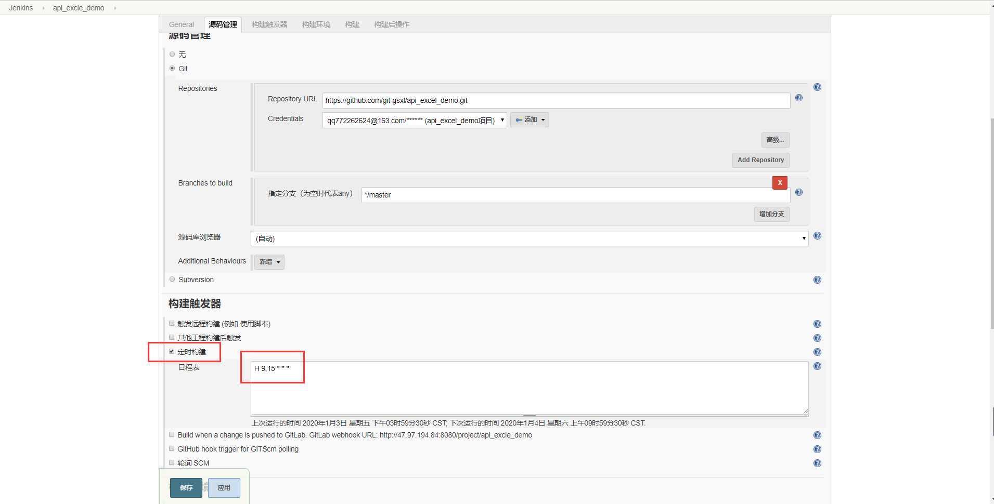The height and width of the screenshot is (504, 994).
Task: Delete branch with red X button
Action: (780, 182)
